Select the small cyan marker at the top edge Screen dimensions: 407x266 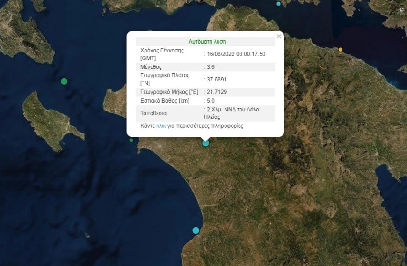[279, 4]
